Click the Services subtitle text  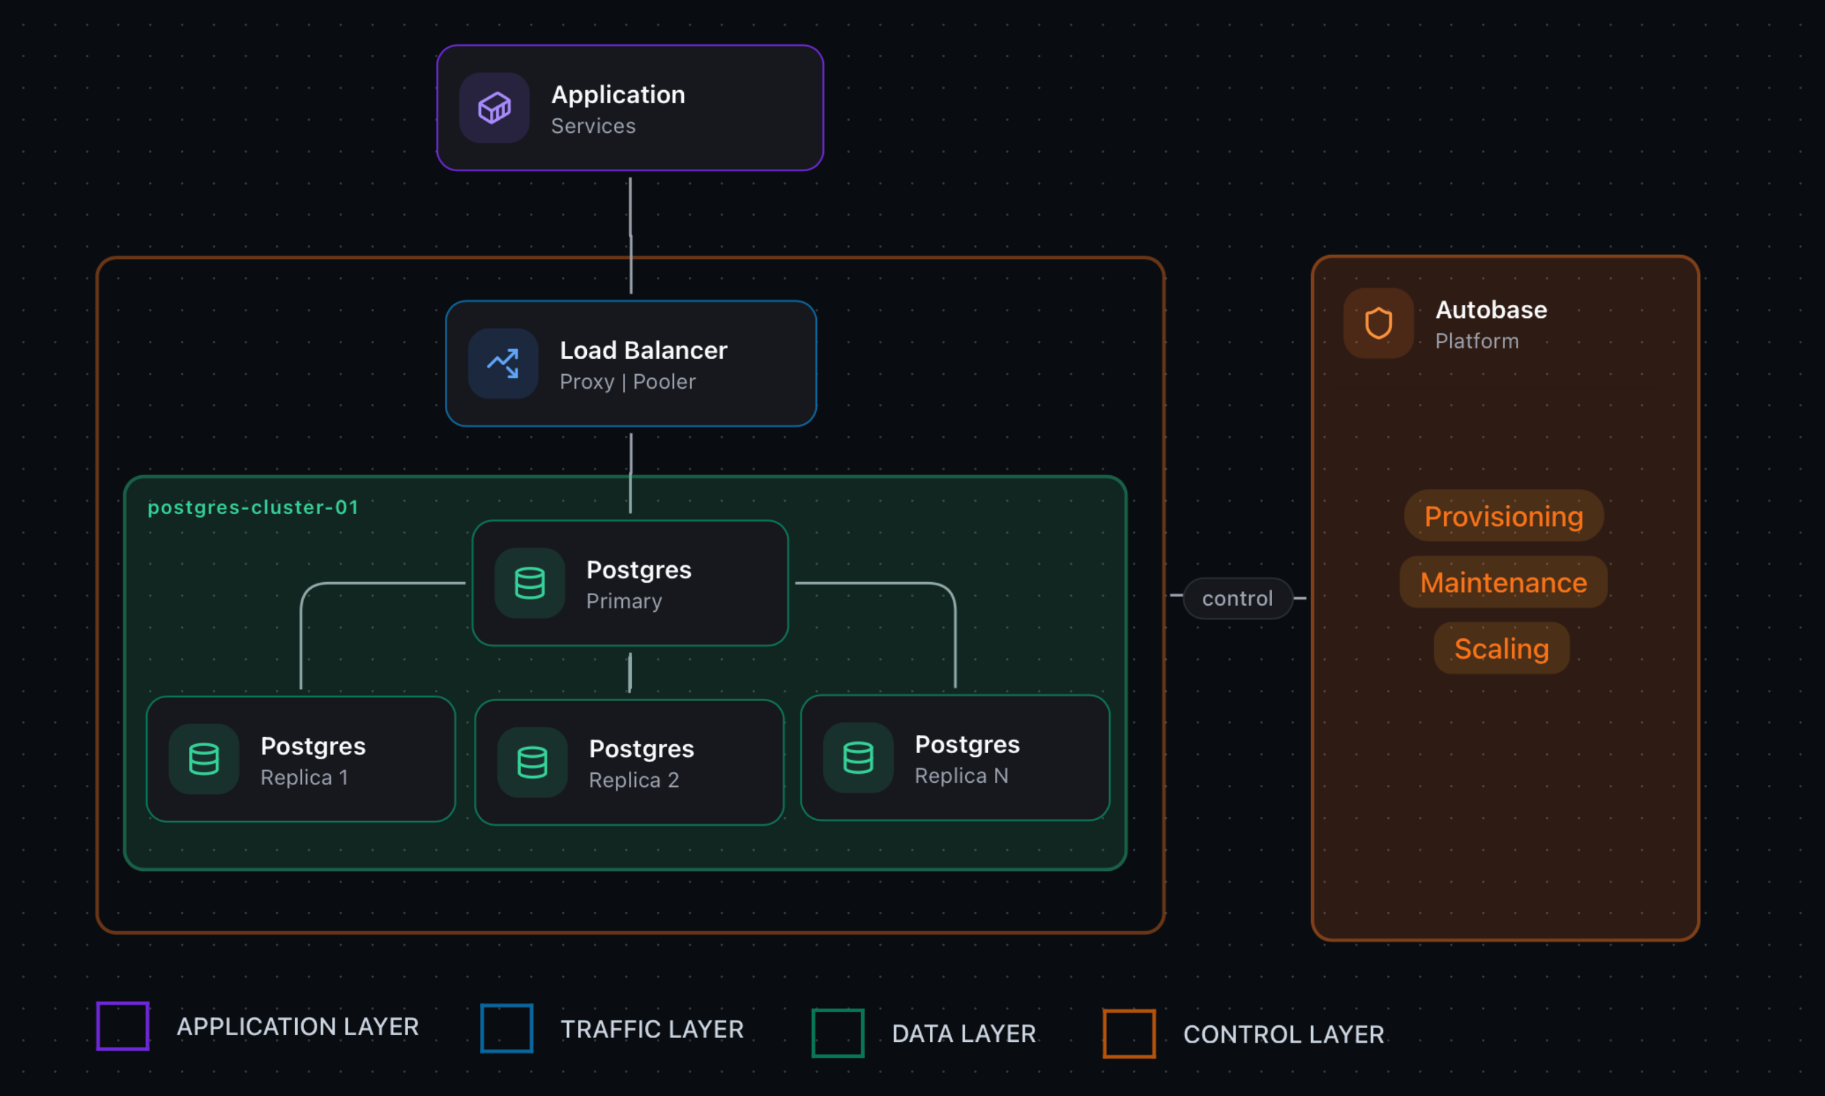coord(593,126)
